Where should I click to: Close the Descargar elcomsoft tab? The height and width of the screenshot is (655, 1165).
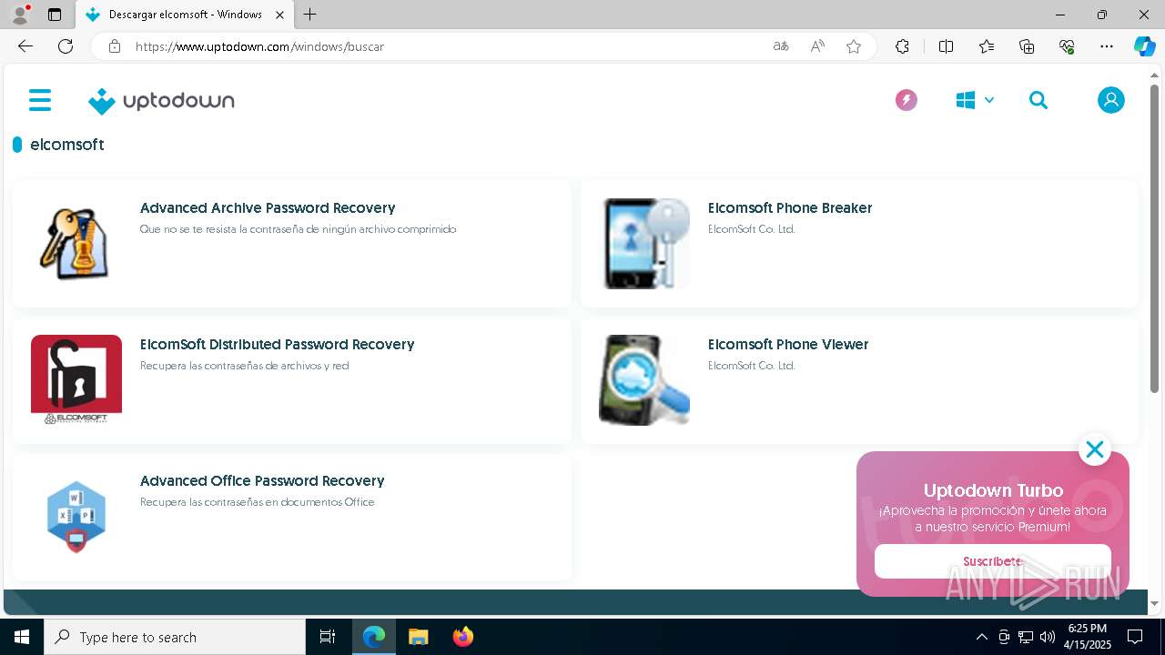(x=279, y=15)
